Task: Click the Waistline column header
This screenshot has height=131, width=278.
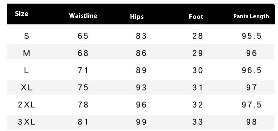Action: tap(83, 16)
